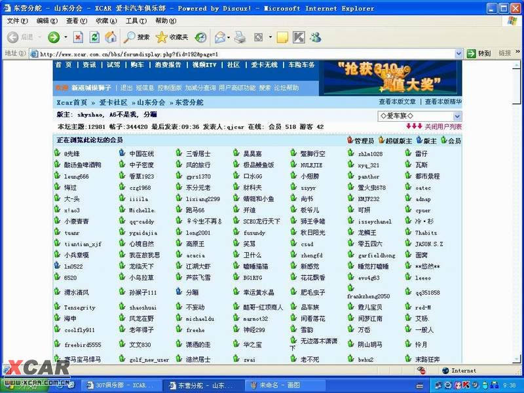Open the History toolbar icon
Screen dimensions: 524x393
(x=200, y=37)
